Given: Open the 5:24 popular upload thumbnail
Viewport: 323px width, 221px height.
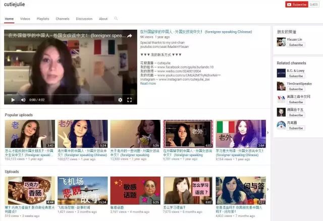Looking at the screenshot, I should pos(83,134).
